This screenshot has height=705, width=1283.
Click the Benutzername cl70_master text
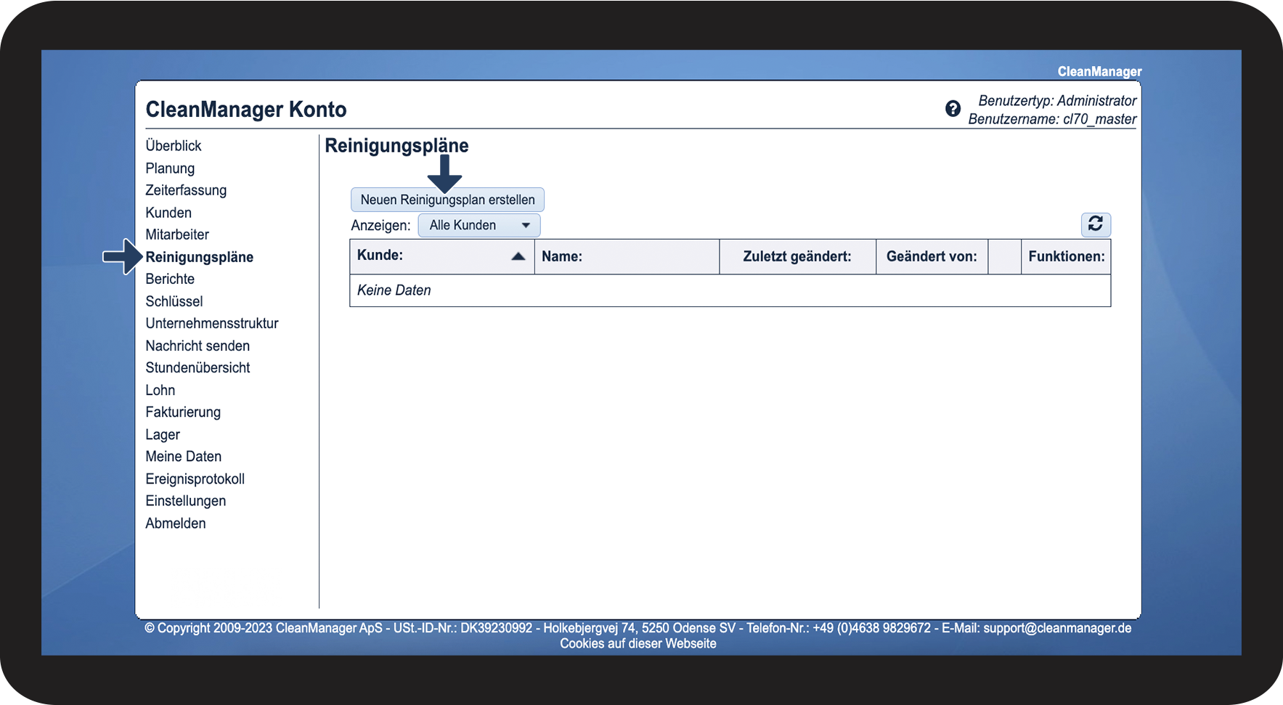tap(1052, 119)
